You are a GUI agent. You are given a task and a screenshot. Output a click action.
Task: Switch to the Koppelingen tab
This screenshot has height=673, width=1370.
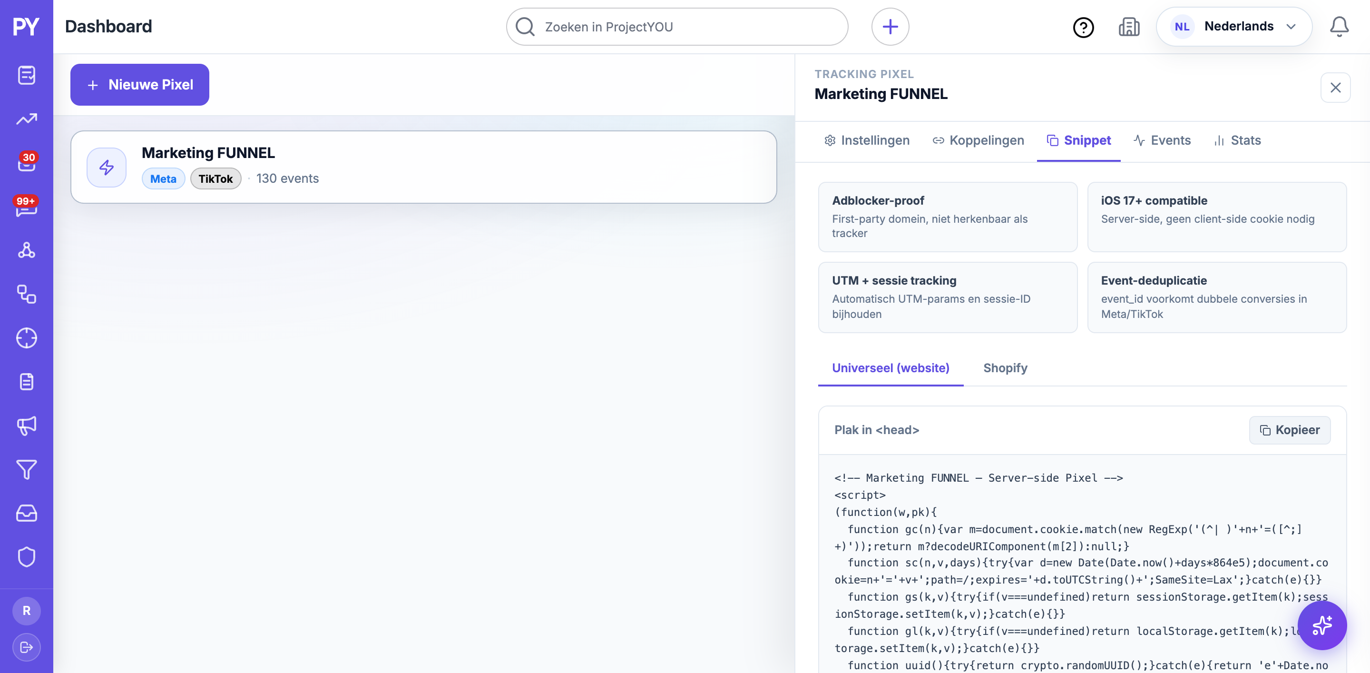click(x=978, y=140)
